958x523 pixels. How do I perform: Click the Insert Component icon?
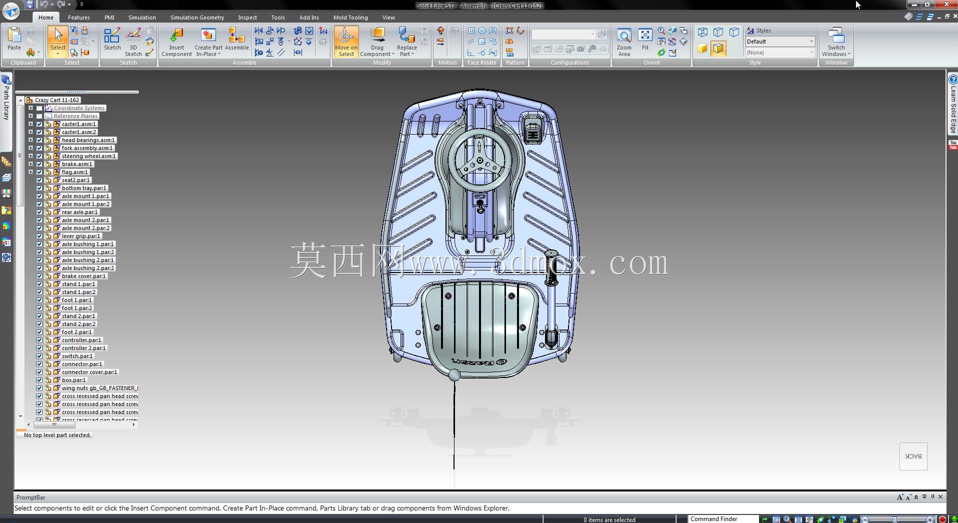click(176, 42)
